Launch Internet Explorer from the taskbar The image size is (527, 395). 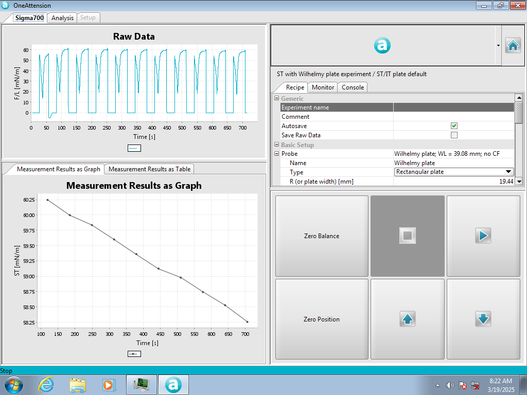point(46,385)
